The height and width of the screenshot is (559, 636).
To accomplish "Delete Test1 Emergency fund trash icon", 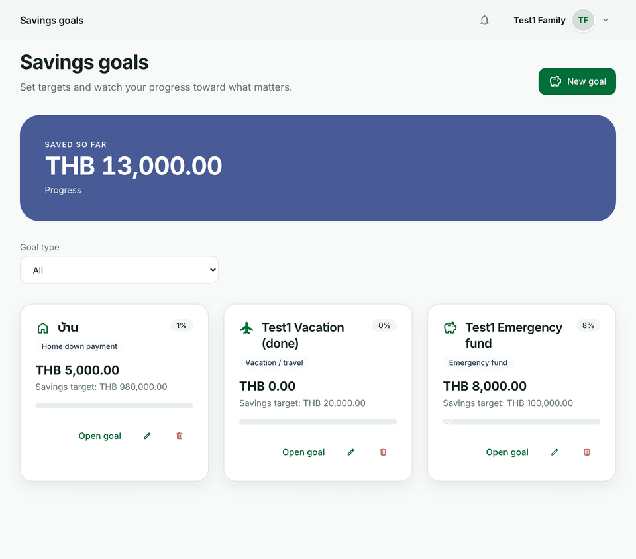I will [586, 452].
